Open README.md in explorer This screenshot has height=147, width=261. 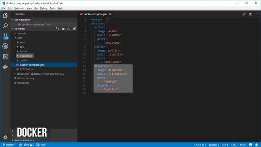[27, 69]
